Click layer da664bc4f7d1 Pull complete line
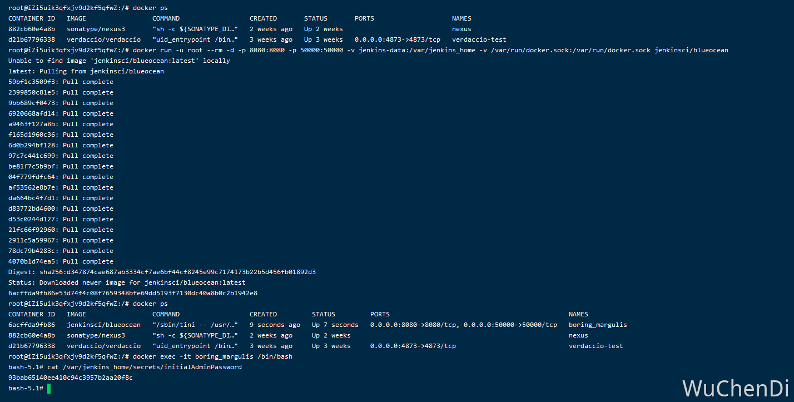This screenshot has width=794, height=402. pyautogui.click(x=61, y=198)
